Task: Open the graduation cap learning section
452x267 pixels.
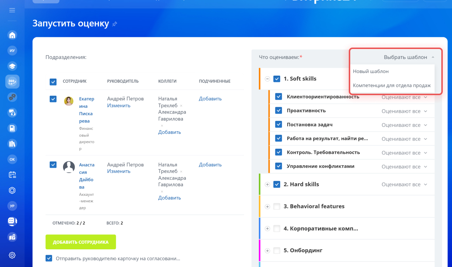Action: (12, 66)
